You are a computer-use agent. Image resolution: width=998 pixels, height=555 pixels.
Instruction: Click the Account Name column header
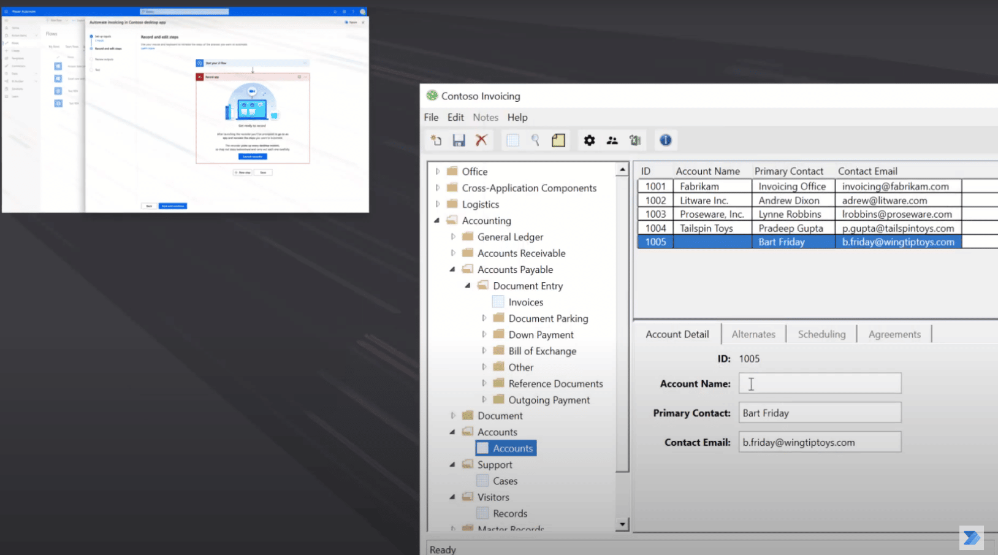coord(708,171)
